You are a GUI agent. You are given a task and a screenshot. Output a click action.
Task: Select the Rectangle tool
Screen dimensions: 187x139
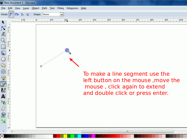pos(3,47)
